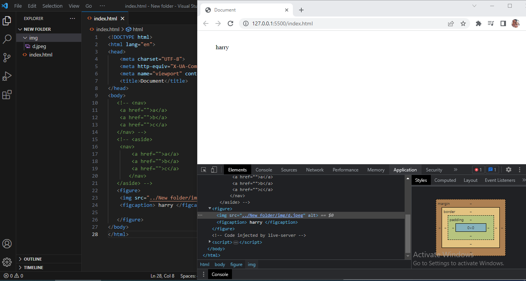526x281 pixels.
Task: Open the Selection menu
Action: pos(52,6)
